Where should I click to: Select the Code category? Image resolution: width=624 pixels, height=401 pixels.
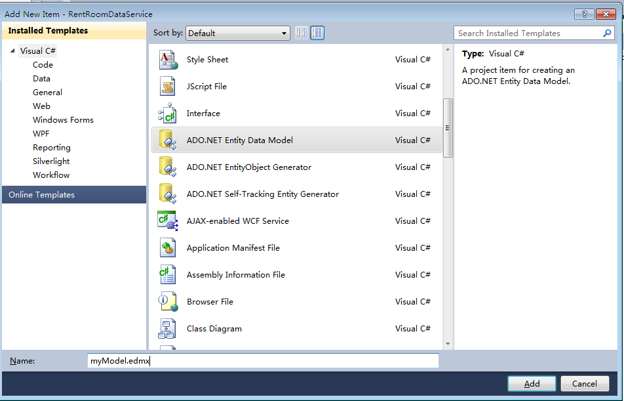click(43, 64)
